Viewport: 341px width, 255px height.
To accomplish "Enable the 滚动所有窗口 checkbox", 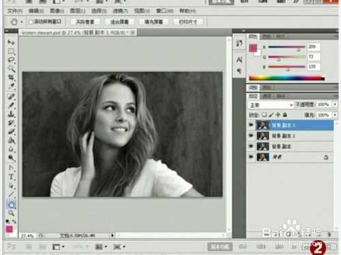I will point(31,22).
